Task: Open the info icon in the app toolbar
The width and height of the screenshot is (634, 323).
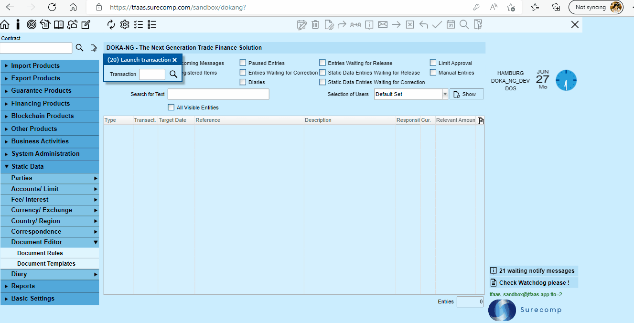Action: tap(18, 24)
